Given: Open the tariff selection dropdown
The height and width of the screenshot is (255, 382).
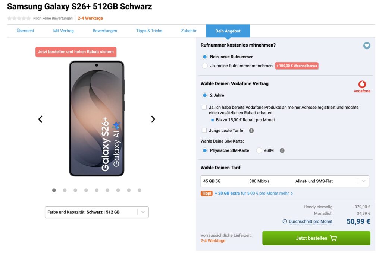Looking at the screenshot, I should pos(285,181).
